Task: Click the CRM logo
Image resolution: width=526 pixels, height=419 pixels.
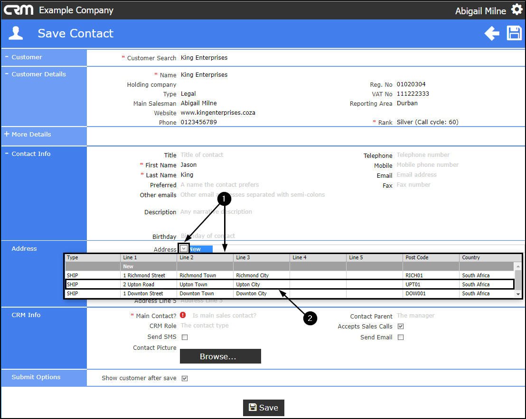Action: pyautogui.click(x=19, y=10)
